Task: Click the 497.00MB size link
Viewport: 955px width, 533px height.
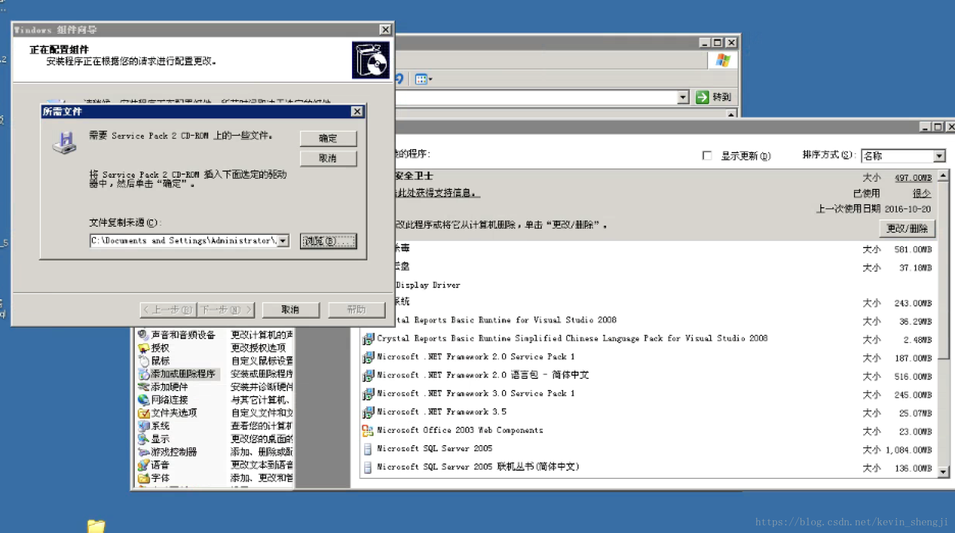Action: click(x=913, y=178)
